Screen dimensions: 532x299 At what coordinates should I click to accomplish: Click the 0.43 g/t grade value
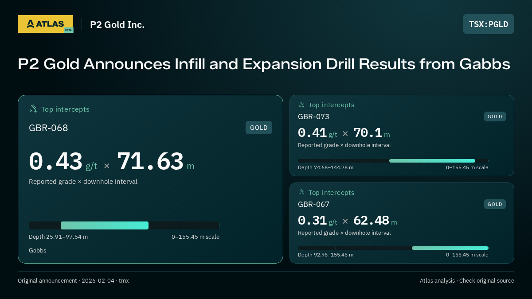(63, 162)
